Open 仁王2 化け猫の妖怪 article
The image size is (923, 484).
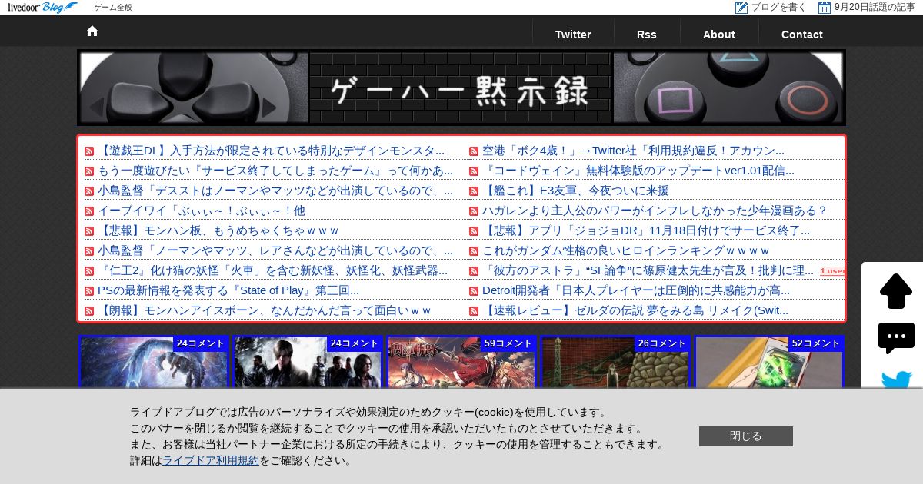273,270
